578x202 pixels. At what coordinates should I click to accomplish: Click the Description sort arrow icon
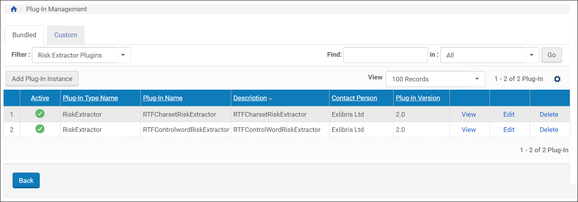271,99
